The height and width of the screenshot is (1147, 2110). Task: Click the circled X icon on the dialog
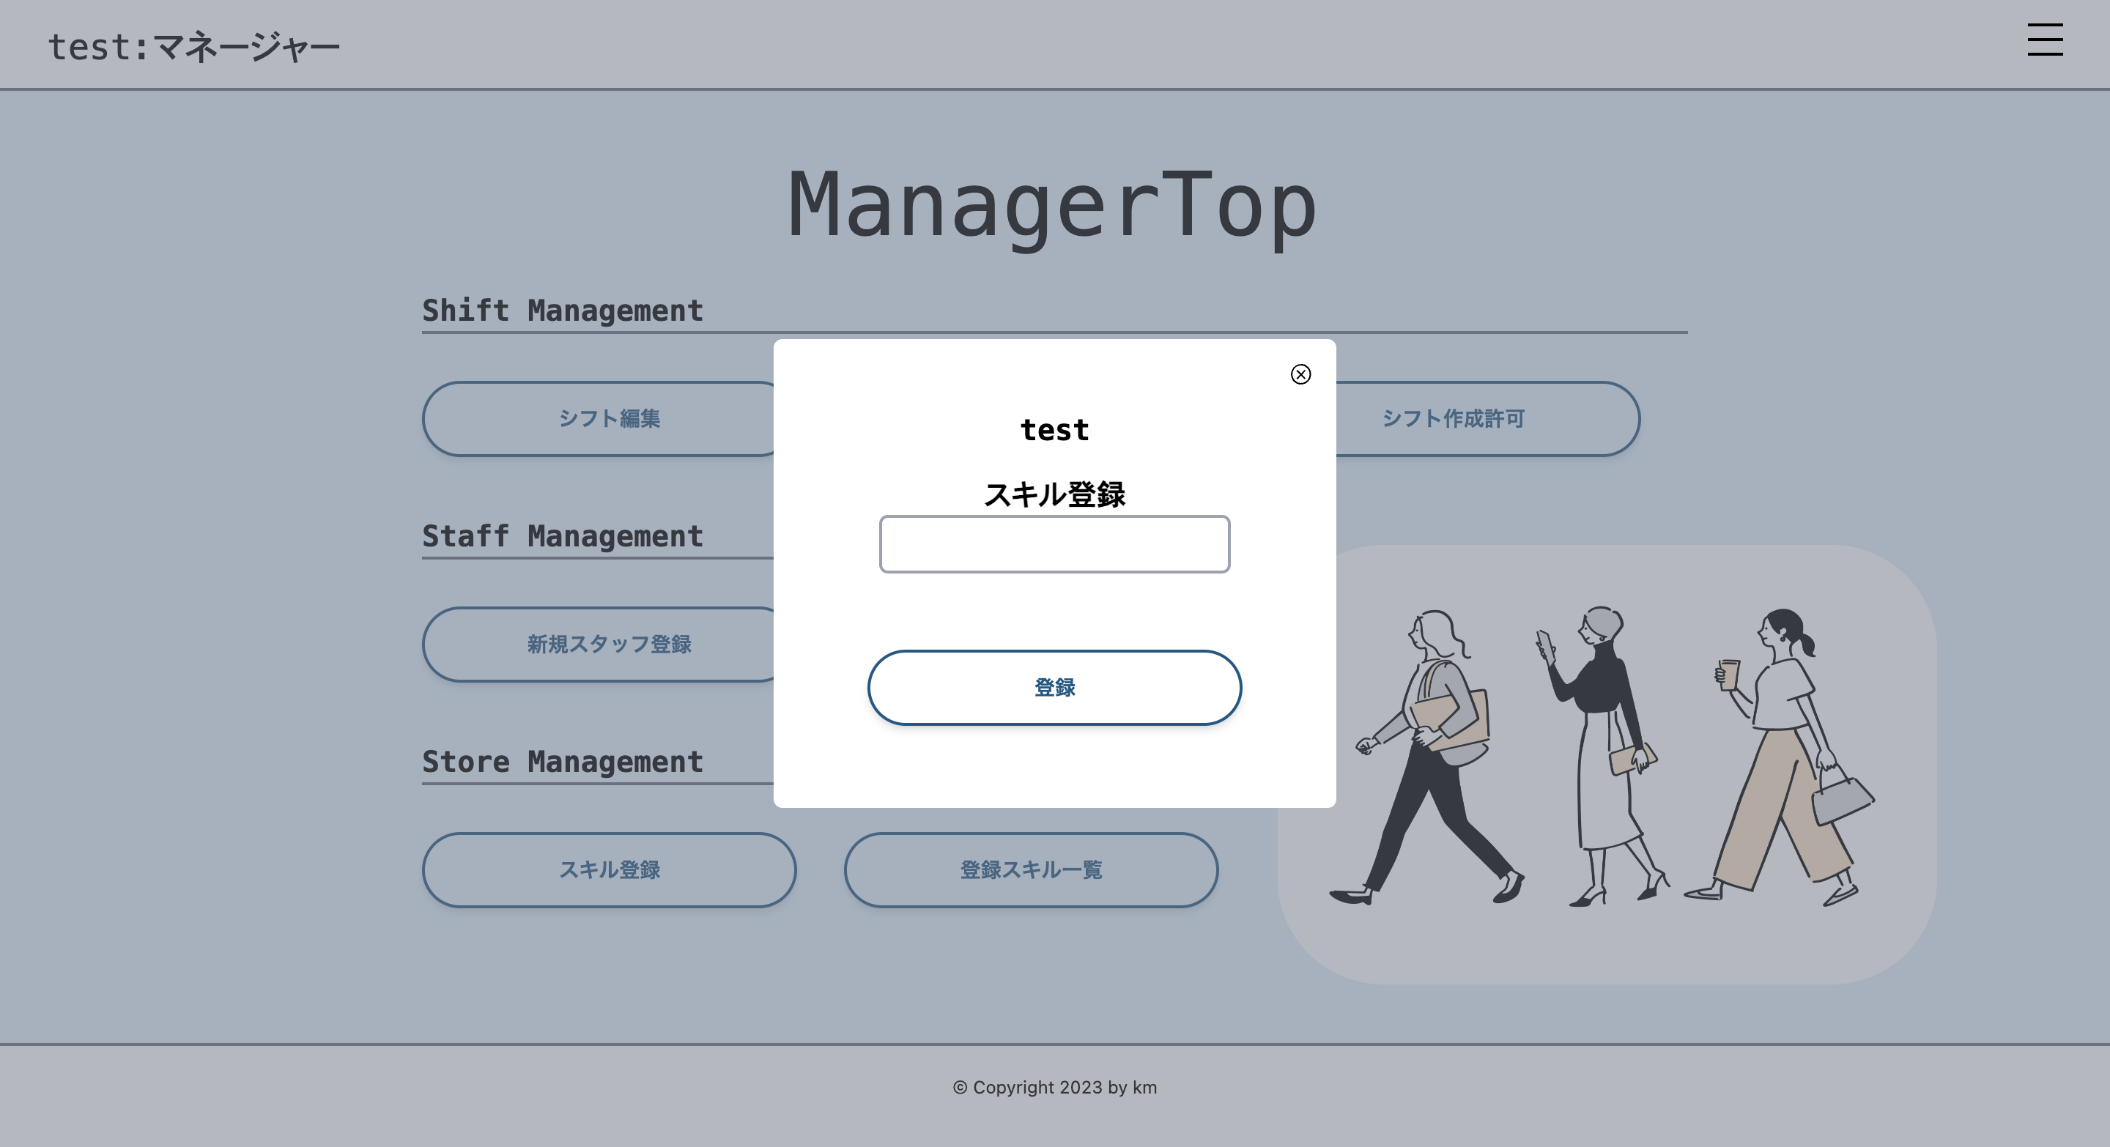1300,375
